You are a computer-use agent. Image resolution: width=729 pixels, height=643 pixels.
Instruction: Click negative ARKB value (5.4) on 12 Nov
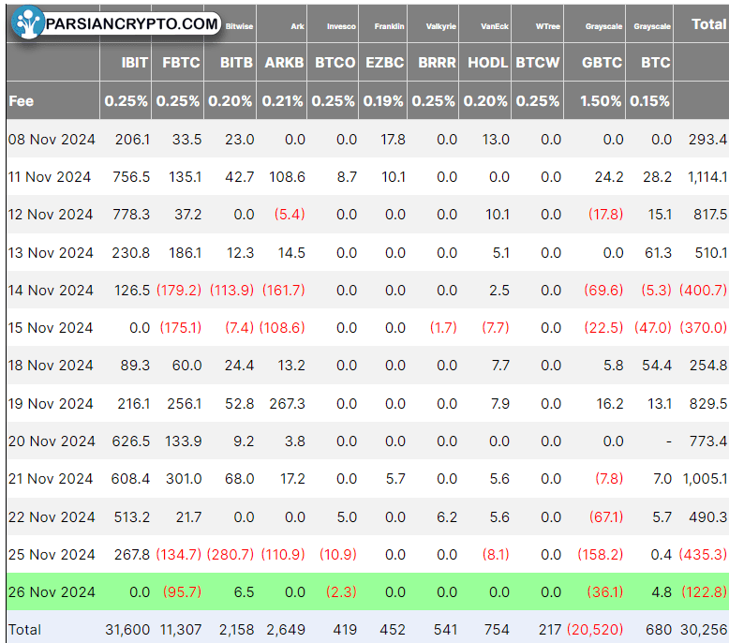(290, 215)
